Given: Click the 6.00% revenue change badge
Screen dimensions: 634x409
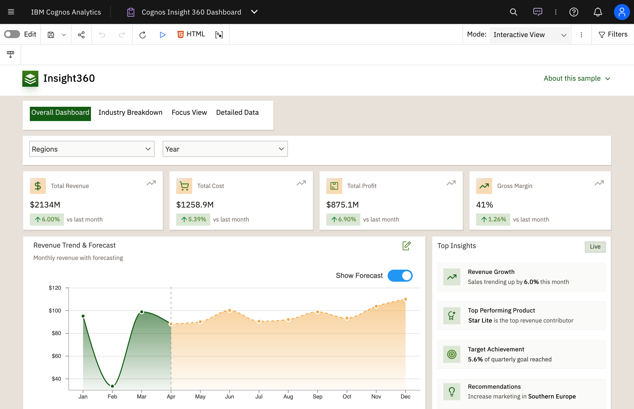Looking at the screenshot, I should pos(47,219).
